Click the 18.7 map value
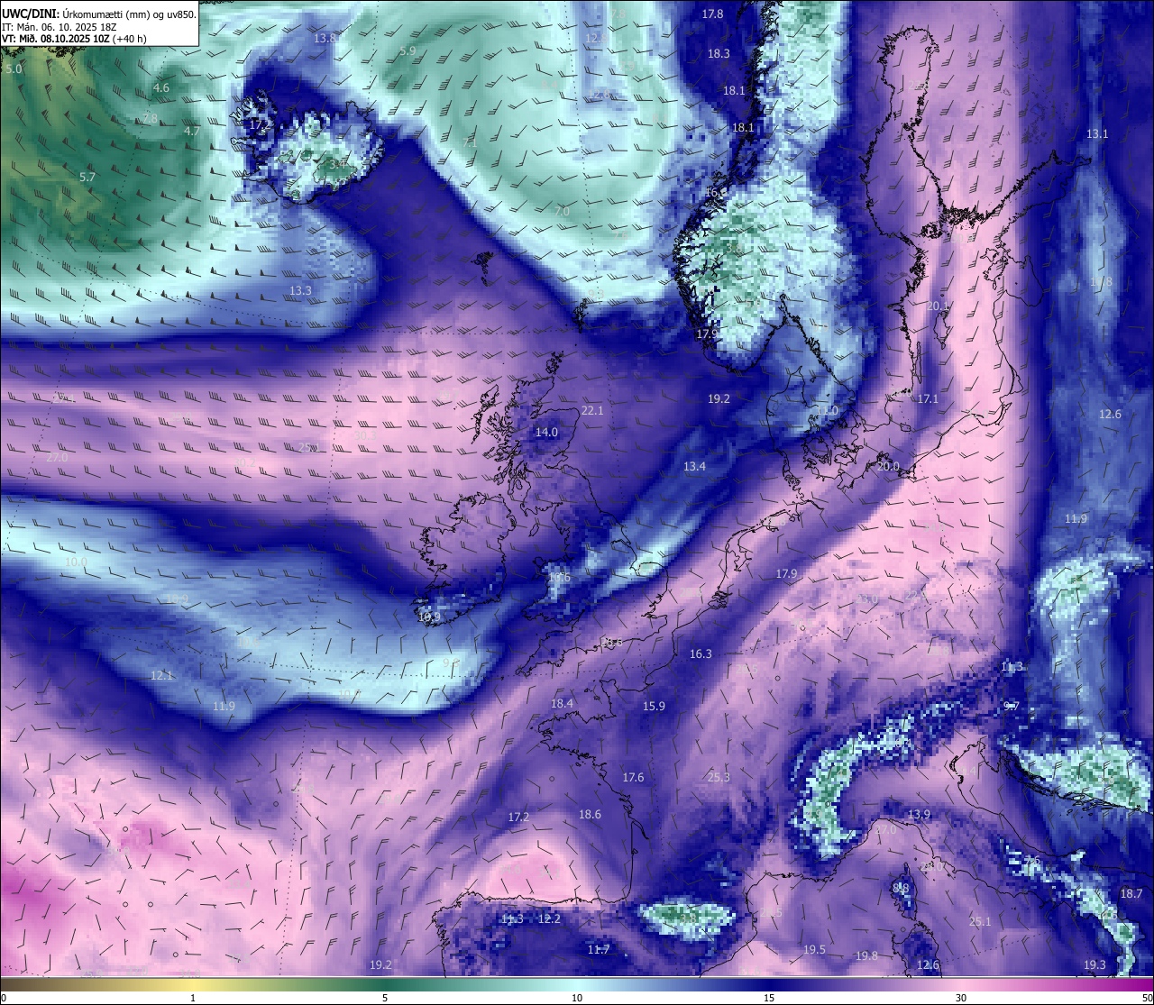Viewport: 1154px width, 1005px height. 1131,893
